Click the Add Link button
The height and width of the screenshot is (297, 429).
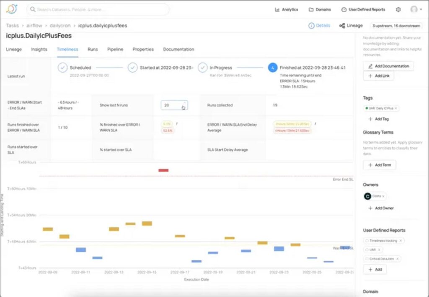click(379, 76)
